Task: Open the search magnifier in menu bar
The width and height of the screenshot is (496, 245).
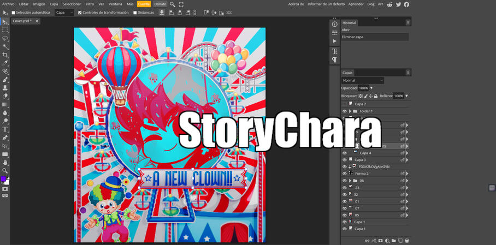Action: [173, 4]
